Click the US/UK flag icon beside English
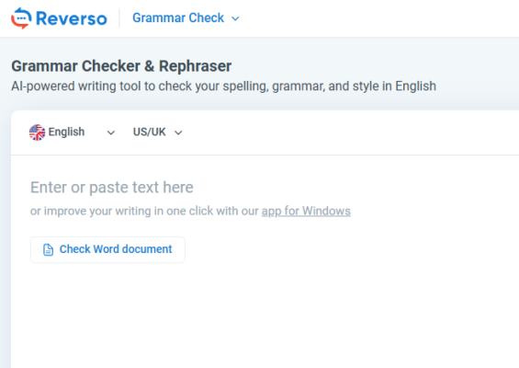Screen dimensions: 519x368 pos(37,132)
